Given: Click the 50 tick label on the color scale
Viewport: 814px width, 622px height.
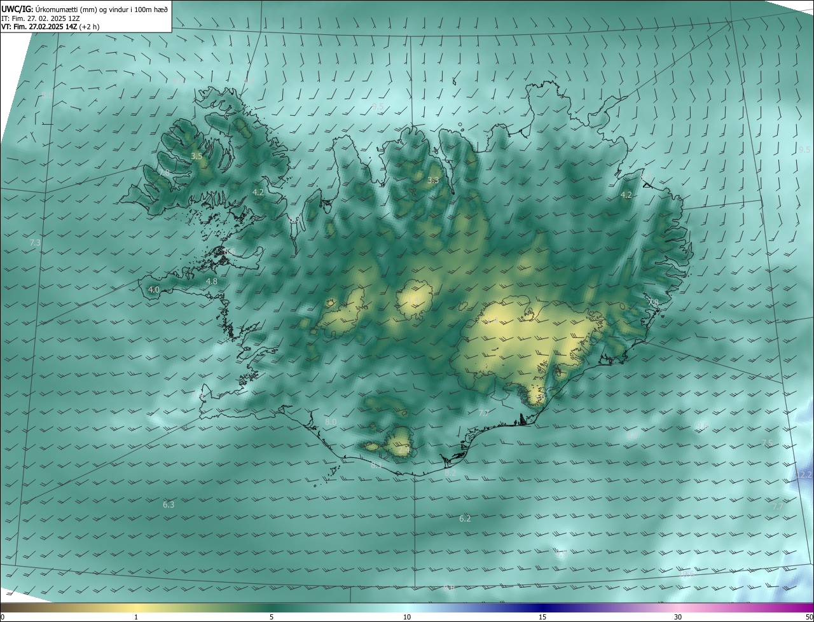Looking at the screenshot, I should coord(809,617).
